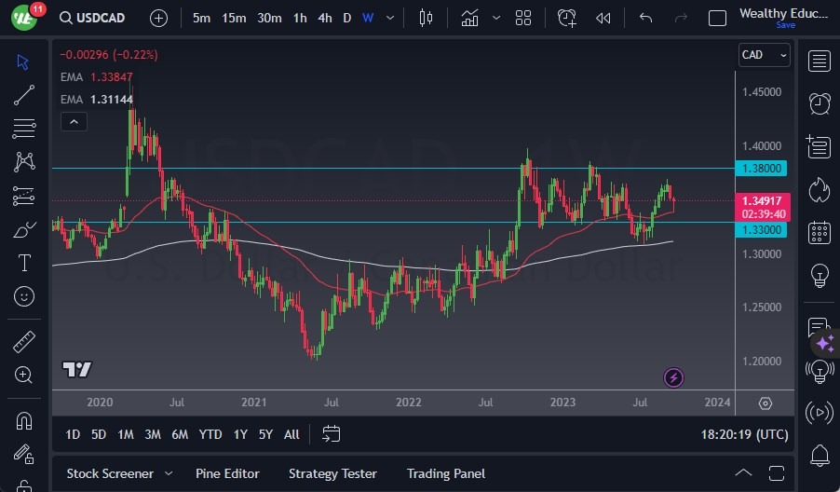Open the calendar panel in right sidebar

coord(820,232)
